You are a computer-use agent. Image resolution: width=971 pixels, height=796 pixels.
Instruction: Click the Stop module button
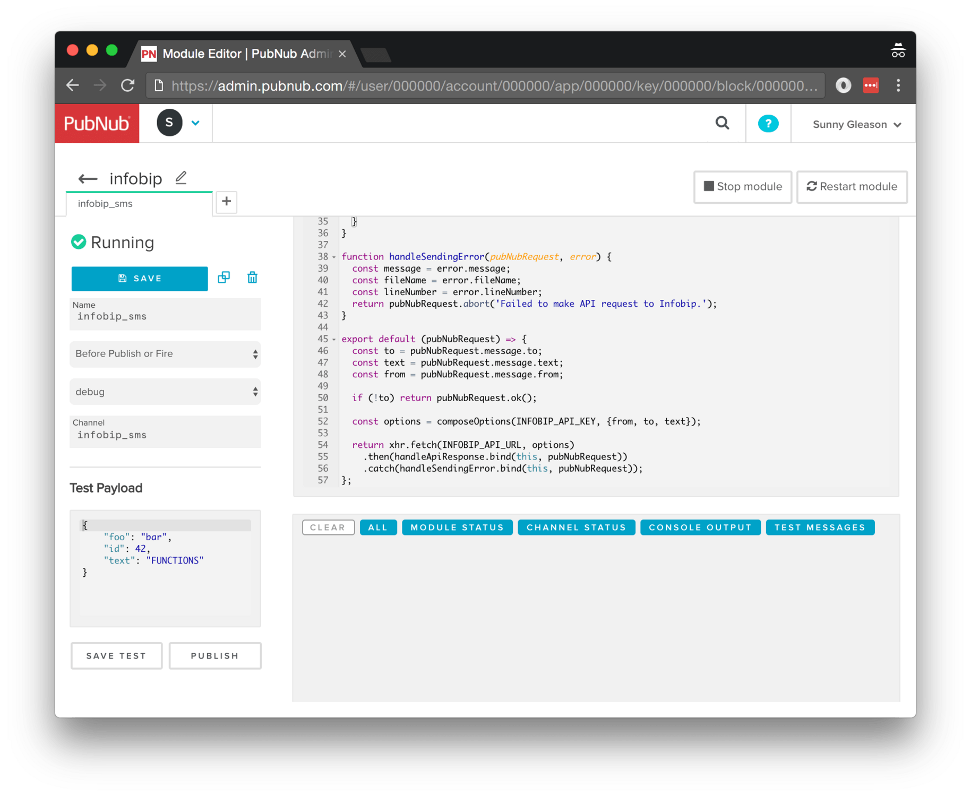(x=742, y=187)
